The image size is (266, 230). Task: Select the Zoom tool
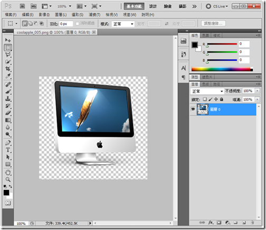click(8, 179)
